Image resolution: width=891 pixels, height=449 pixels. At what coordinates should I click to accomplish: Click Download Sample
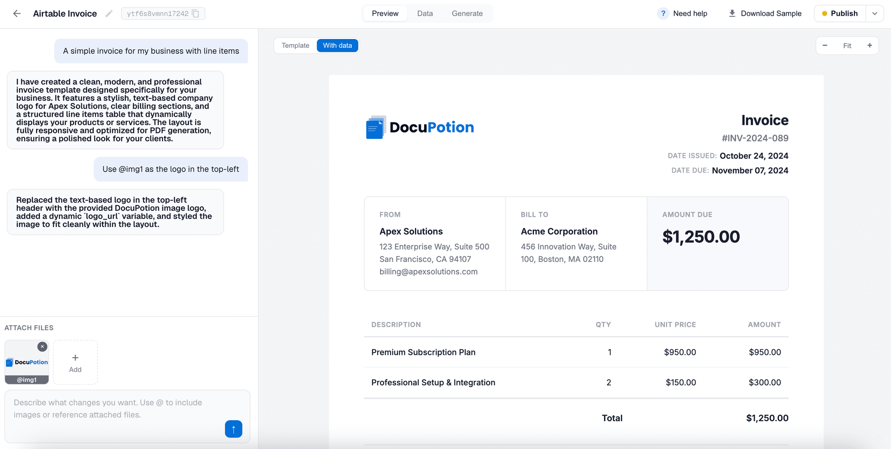point(765,13)
